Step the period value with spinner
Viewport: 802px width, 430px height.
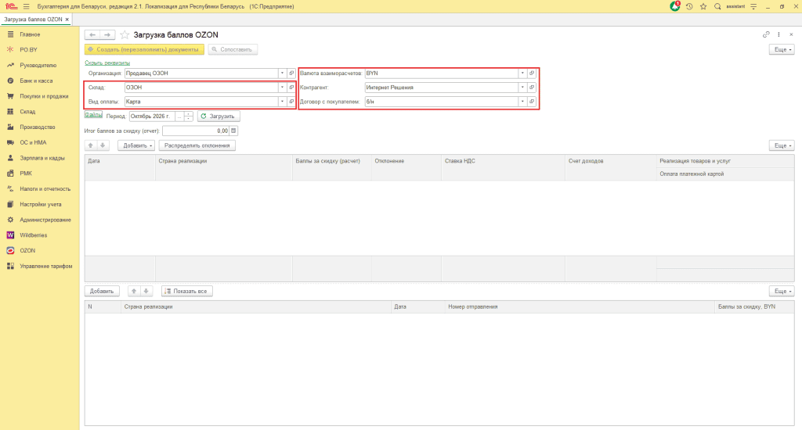click(188, 116)
